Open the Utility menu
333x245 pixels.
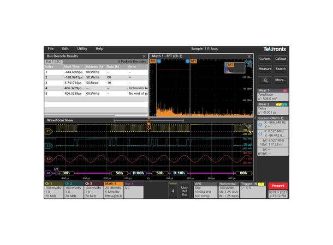(x=82, y=48)
